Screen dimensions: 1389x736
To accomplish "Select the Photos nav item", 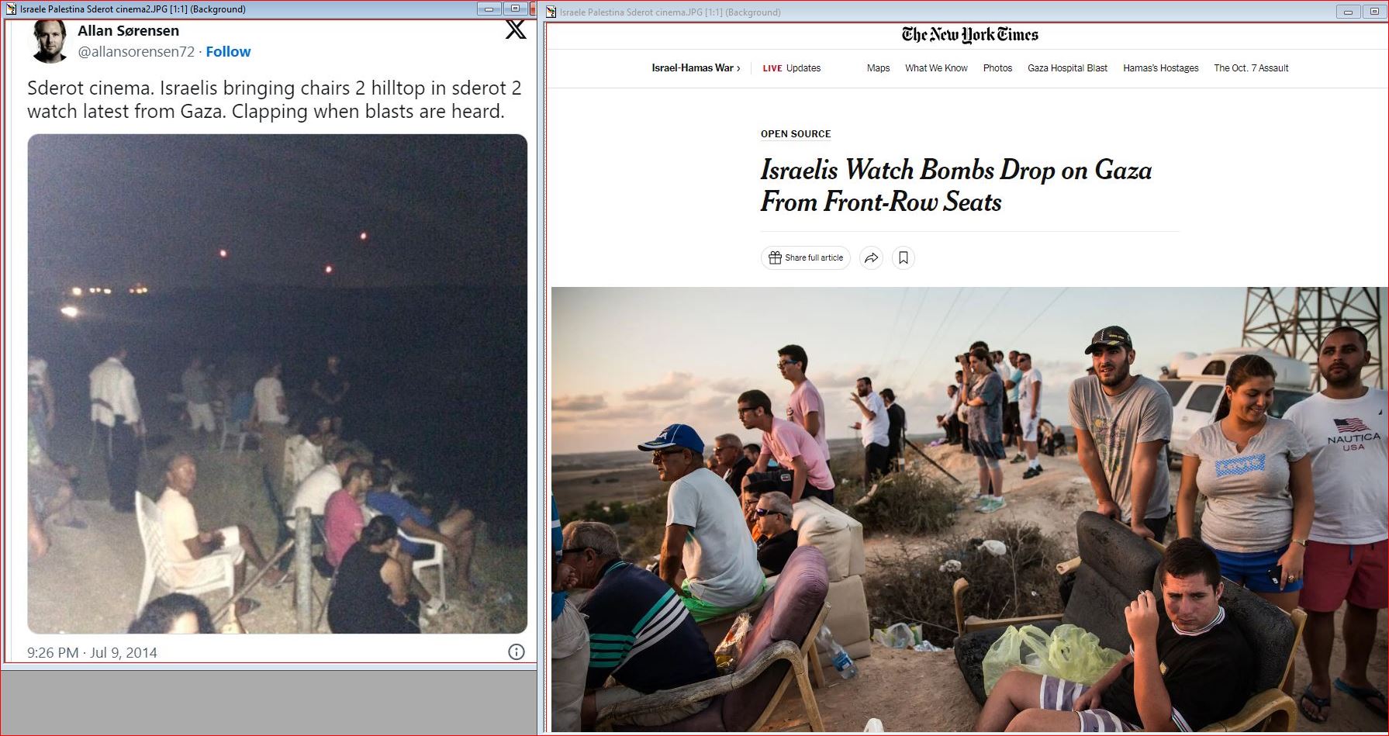I will pos(997,68).
